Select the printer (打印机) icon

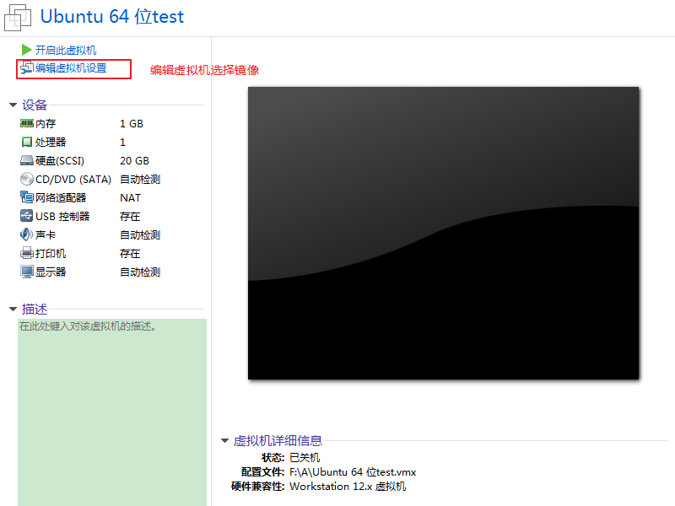click(x=27, y=254)
